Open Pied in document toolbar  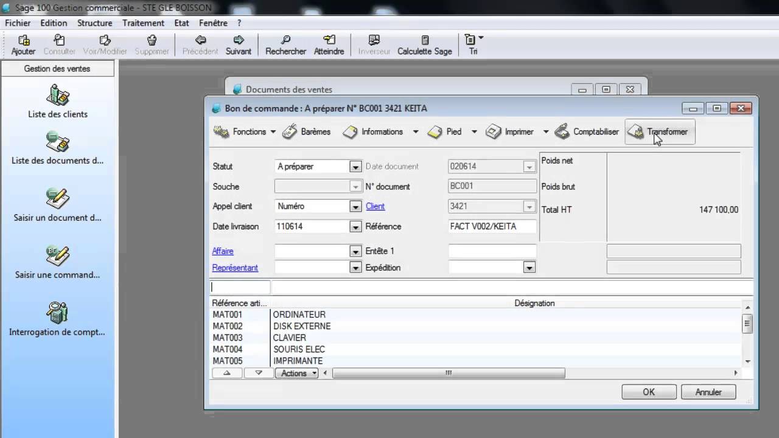pos(444,131)
